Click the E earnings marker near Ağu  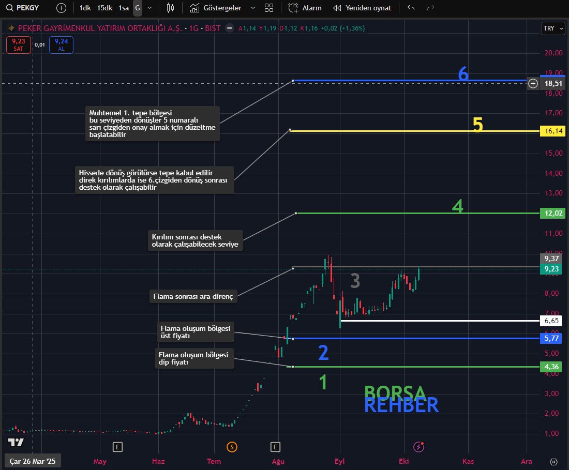coord(275,447)
